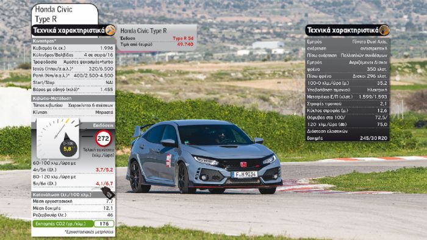
Task: Click the left wrench-and-hammer tools icon
Action: (110, 30)
